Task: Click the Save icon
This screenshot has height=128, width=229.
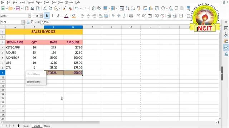Action: point(18,9)
